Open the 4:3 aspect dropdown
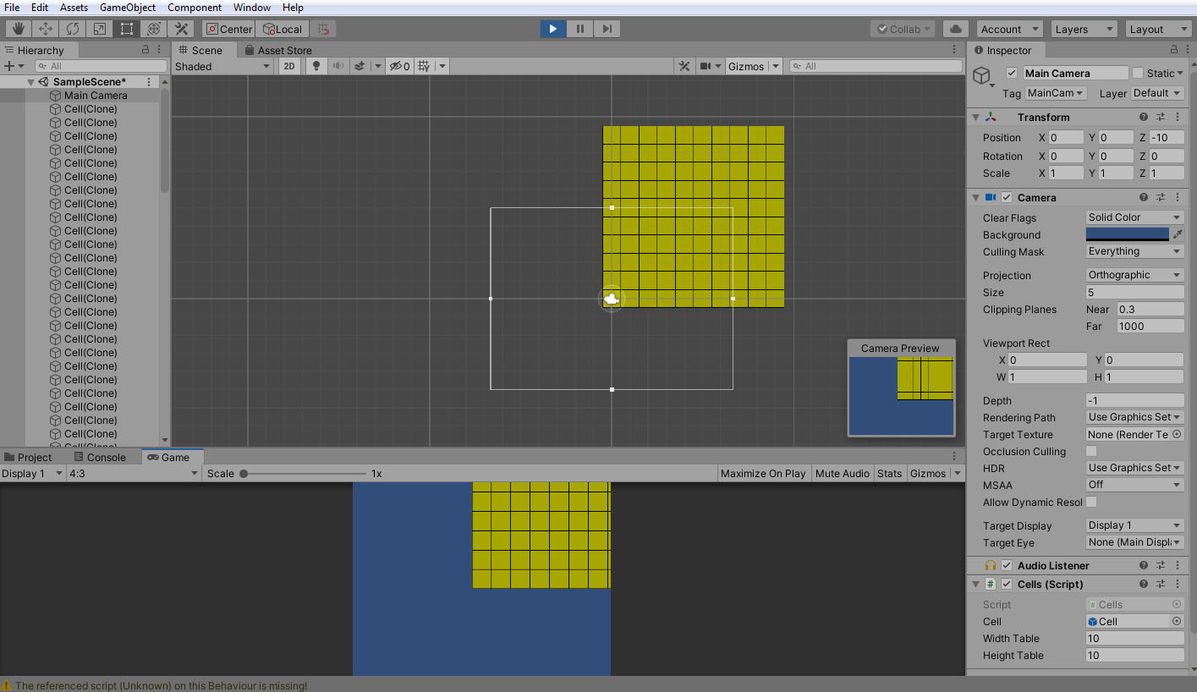The height and width of the screenshot is (692, 1197). (x=133, y=474)
